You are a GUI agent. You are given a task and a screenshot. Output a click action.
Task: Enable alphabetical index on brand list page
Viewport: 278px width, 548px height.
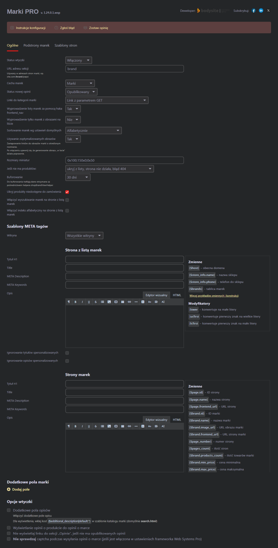(x=67, y=211)
